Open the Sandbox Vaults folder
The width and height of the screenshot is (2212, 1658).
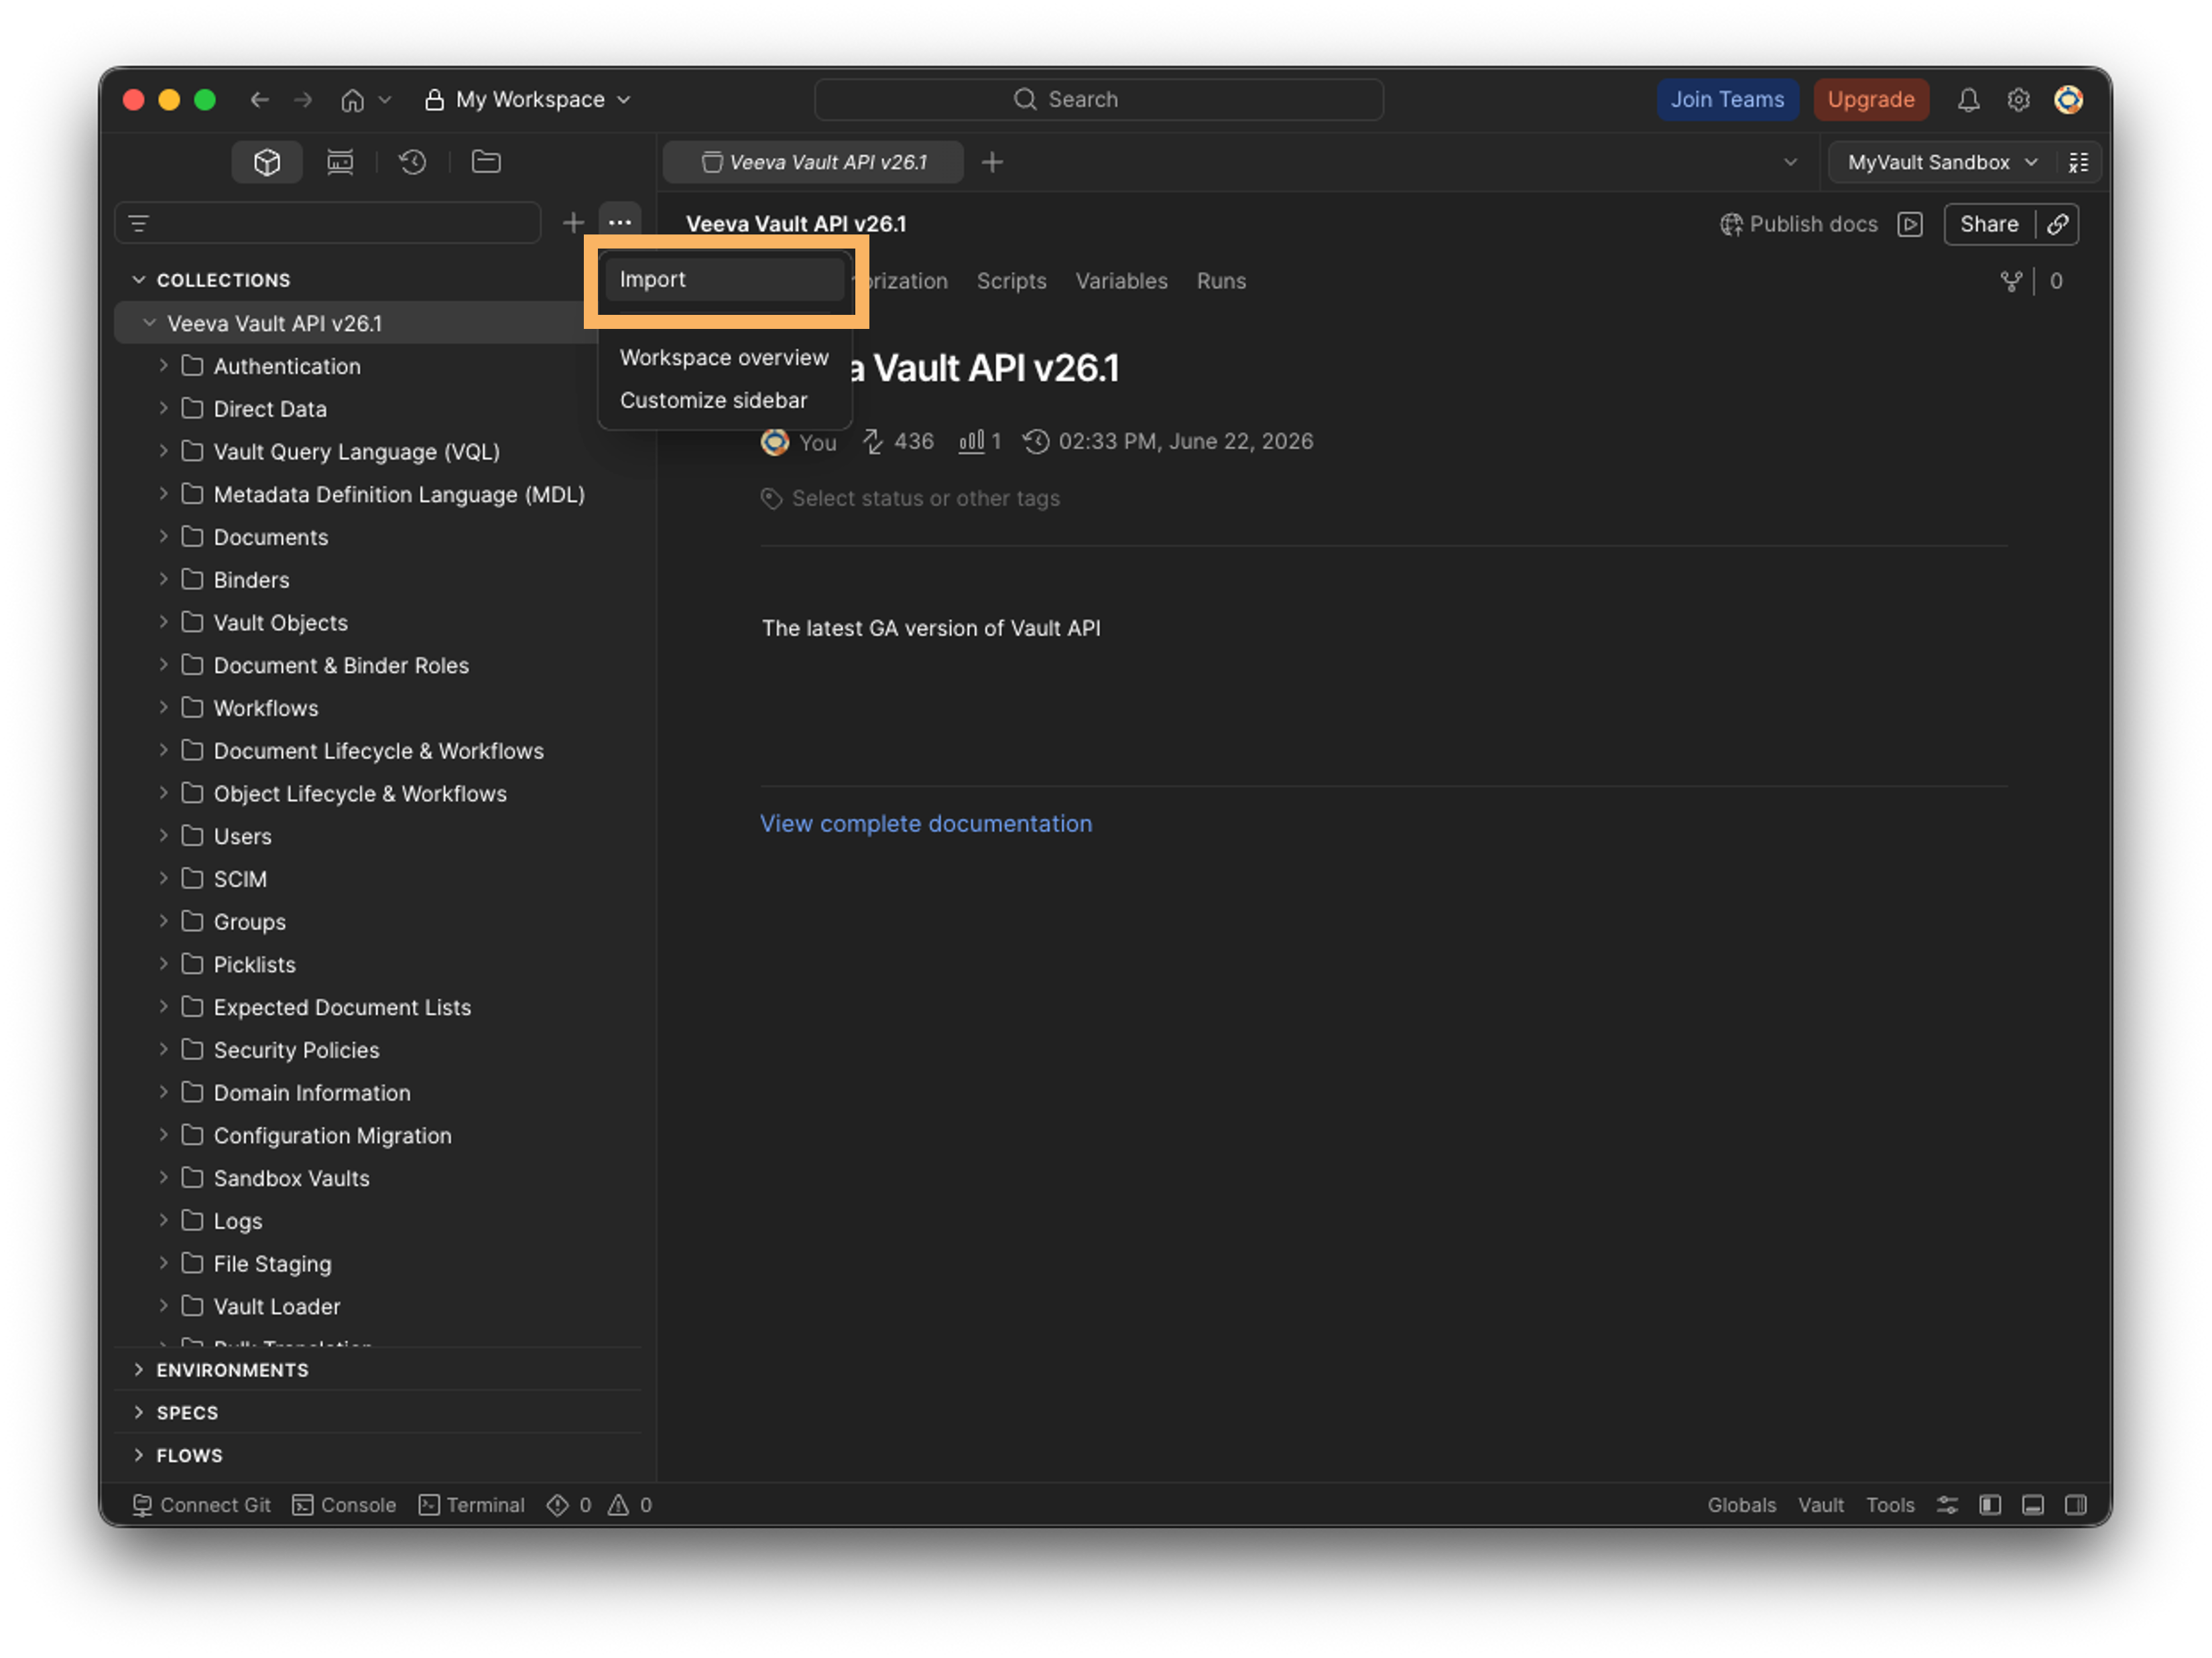coord(291,1178)
